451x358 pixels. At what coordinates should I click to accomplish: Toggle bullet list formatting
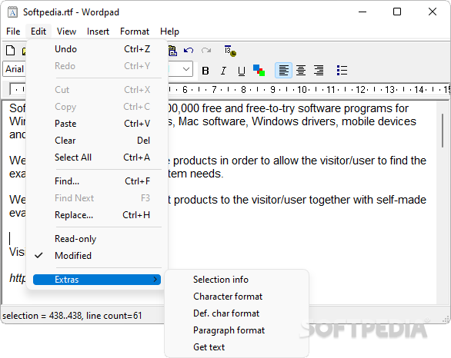point(342,71)
